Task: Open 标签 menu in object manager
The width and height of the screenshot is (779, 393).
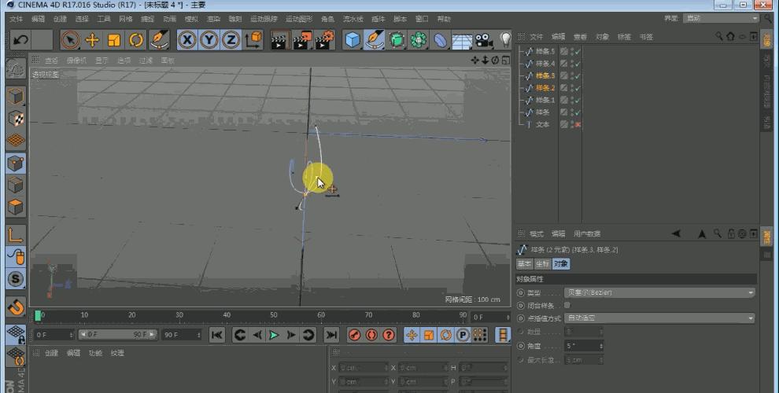Action: point(624,37)
